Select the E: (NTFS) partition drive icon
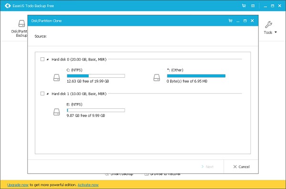Image resolution: width=286 pixels, height=189 pixels. pos(57,112)
